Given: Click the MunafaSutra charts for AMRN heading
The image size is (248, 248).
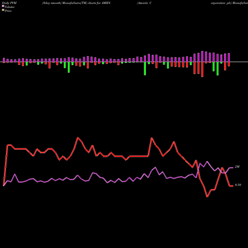Looking at the screenshot, I should point(76,3).
